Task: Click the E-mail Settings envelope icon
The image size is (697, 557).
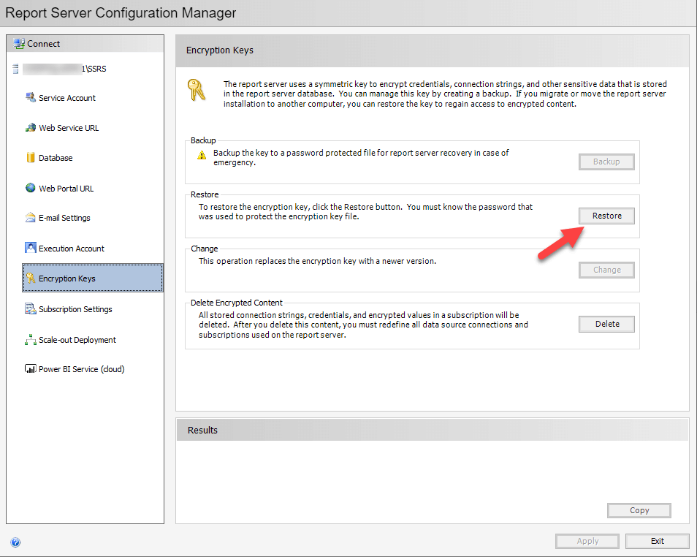Action: click(x=30, y=218)
